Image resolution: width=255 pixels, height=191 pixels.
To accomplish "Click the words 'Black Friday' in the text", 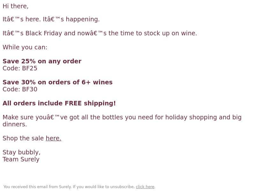I will [44, 33].
